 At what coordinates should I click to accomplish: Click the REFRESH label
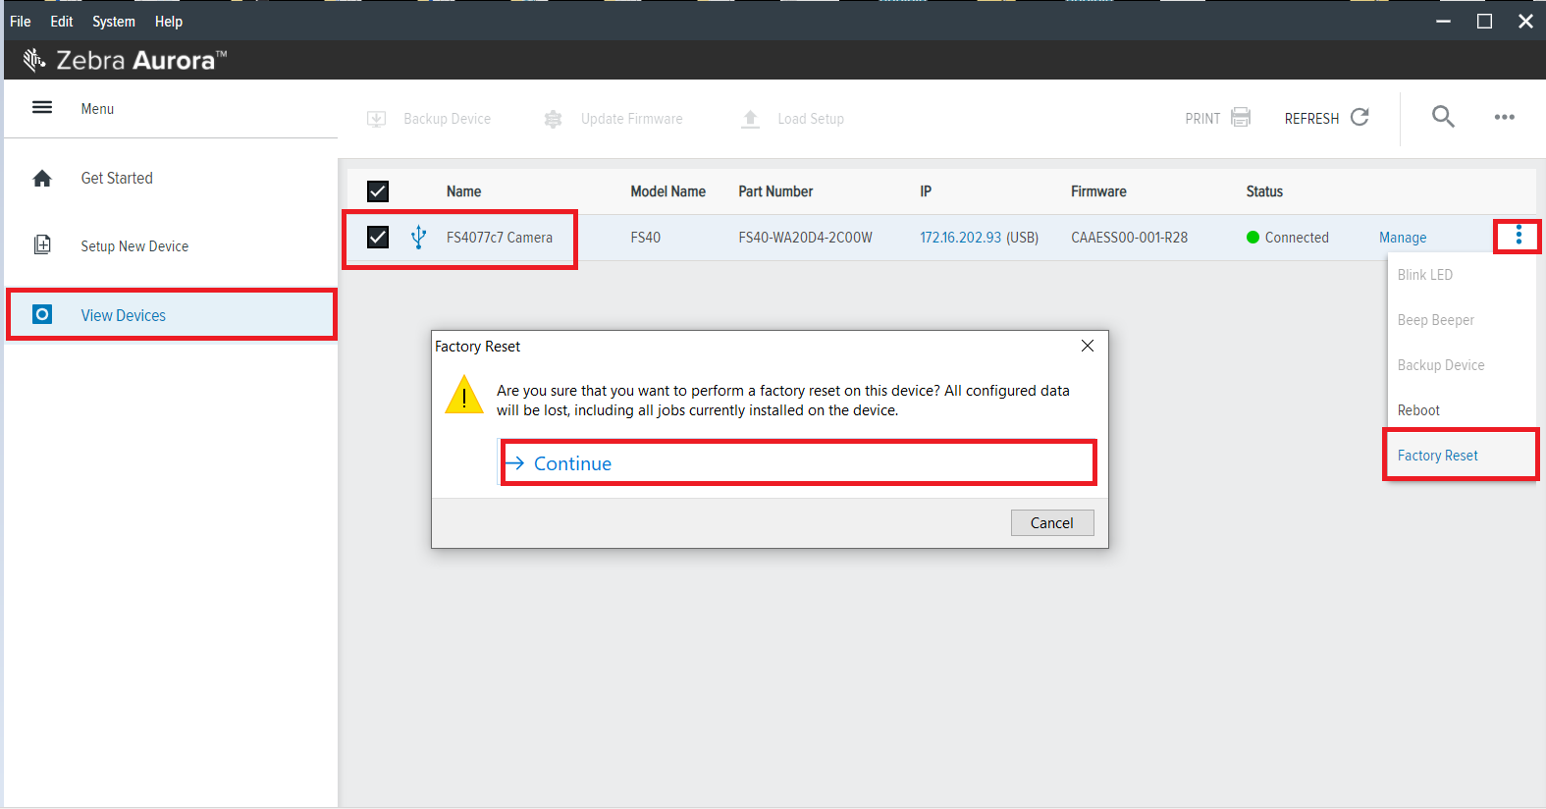click(1311, 119)
